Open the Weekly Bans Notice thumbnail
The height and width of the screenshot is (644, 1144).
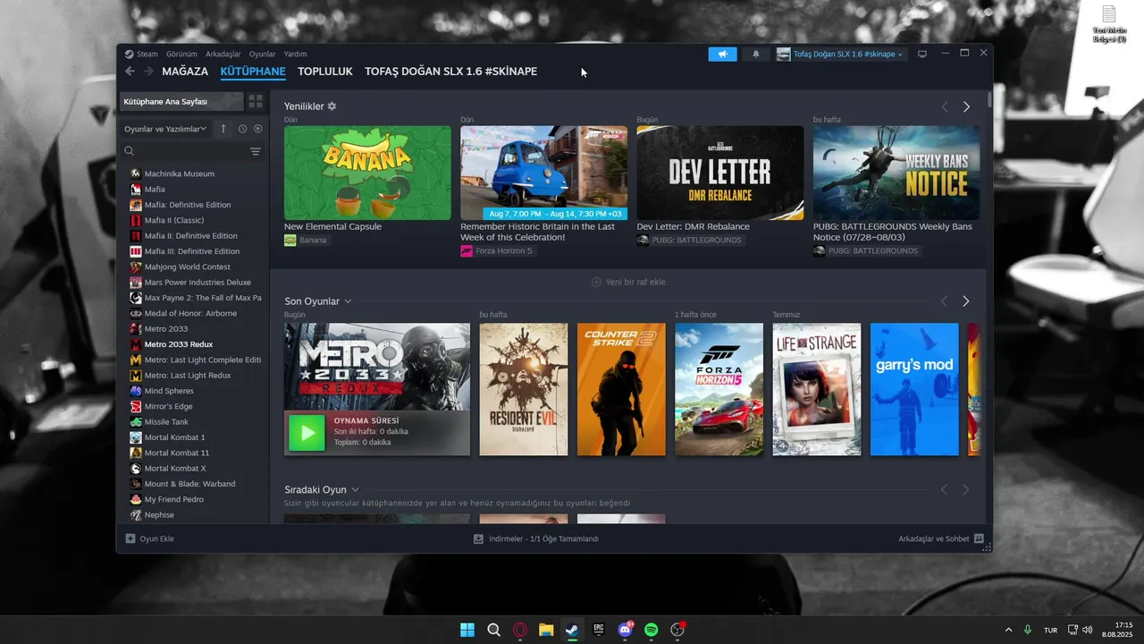click(x=896, y=173)
